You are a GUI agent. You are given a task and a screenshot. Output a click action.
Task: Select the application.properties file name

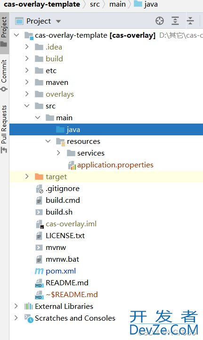click(x=115, y=165)
